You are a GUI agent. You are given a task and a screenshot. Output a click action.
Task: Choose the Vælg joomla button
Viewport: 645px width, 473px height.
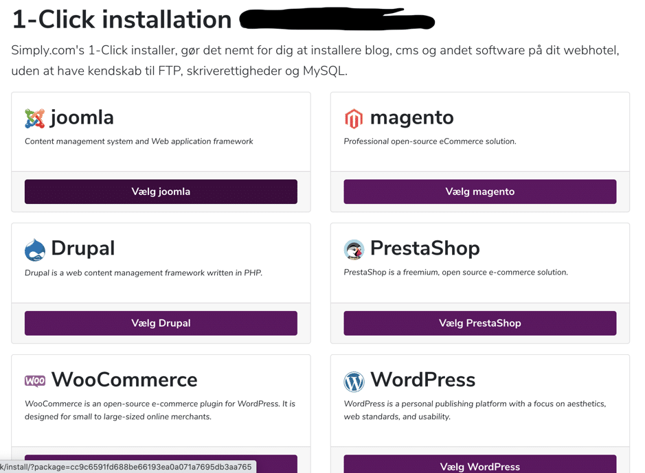point(161,192)
